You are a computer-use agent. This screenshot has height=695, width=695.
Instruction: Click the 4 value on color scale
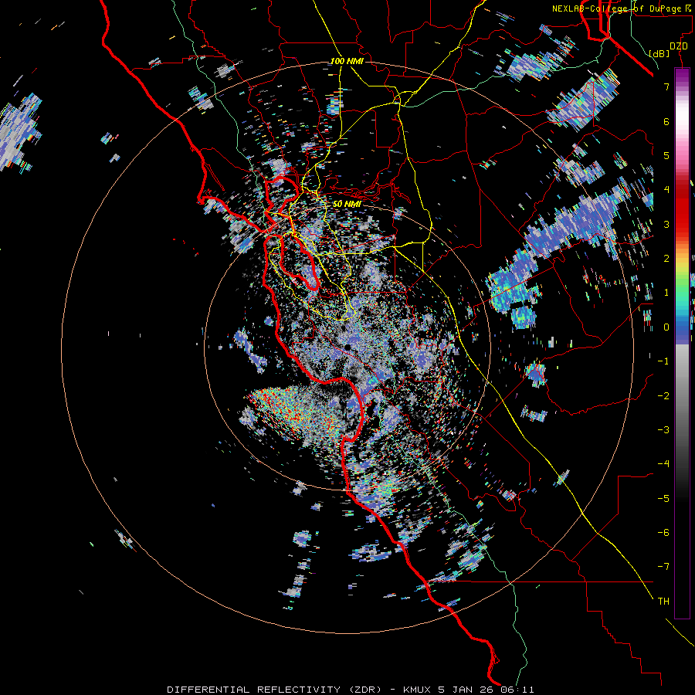[x=666, y=190]
